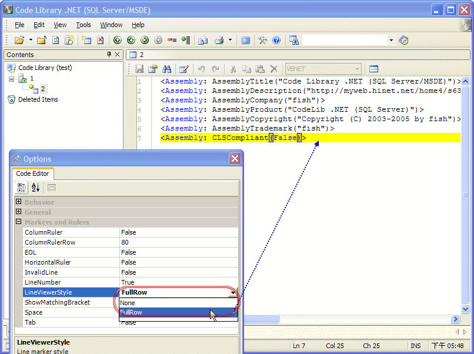This screenshot has width=474, height=354.
Task: Click the red minus collapse toolbar icon
Action: (172, 40)
